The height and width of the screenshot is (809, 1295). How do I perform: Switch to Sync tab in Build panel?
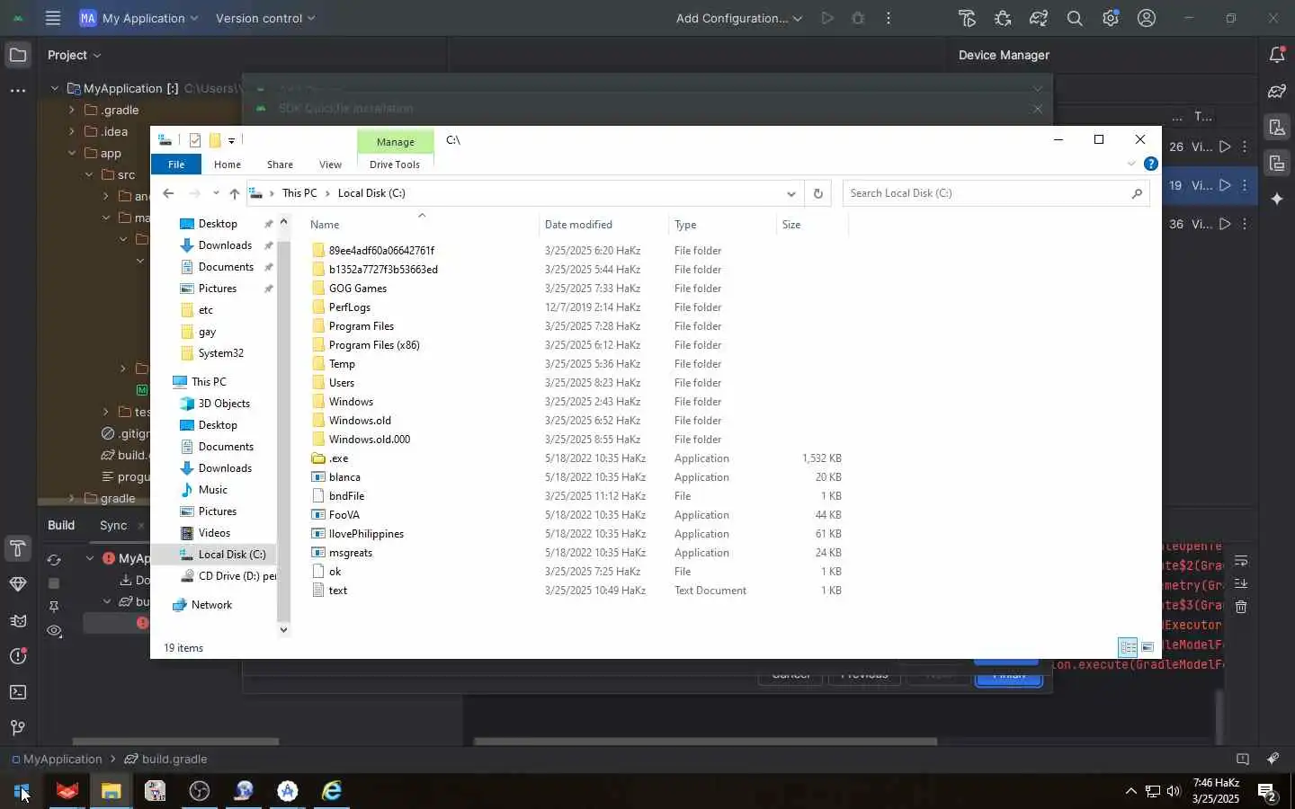pyautogui.click(x=113, y=525)
